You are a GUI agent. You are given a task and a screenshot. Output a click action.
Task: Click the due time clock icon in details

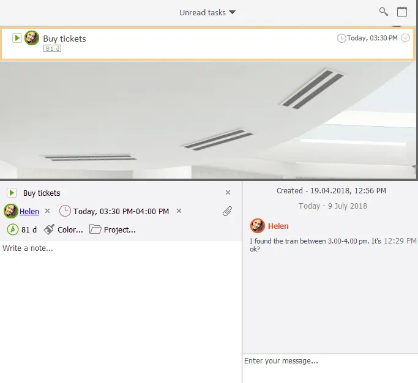65,211
